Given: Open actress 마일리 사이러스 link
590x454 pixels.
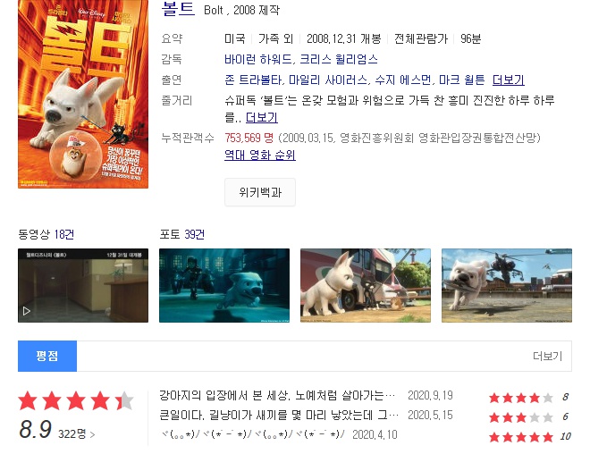Looking at the screenshot, I should click(328, 80).
